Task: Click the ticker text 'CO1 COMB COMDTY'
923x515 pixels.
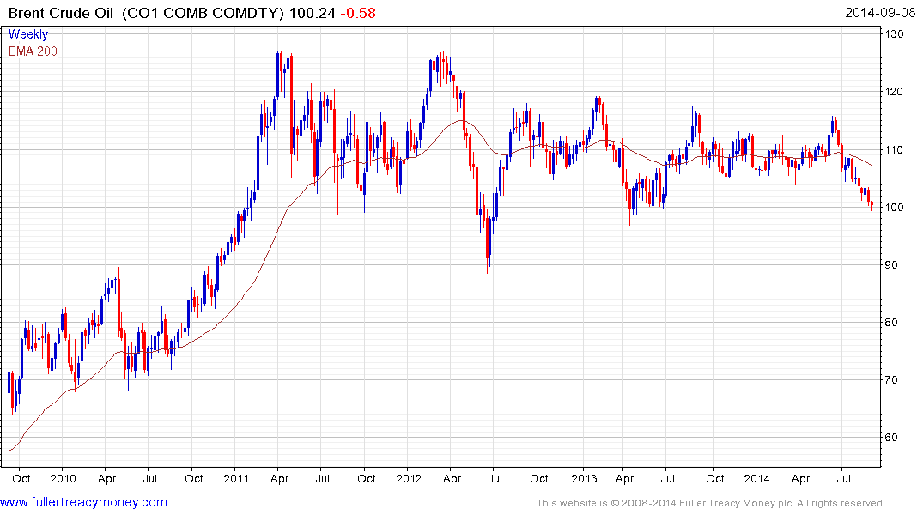Action: (x=203, y=13)
